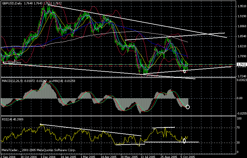Select the white rectangle marking the October price low
The height and width of the screenshot is (158, 247).
point(185,71)
